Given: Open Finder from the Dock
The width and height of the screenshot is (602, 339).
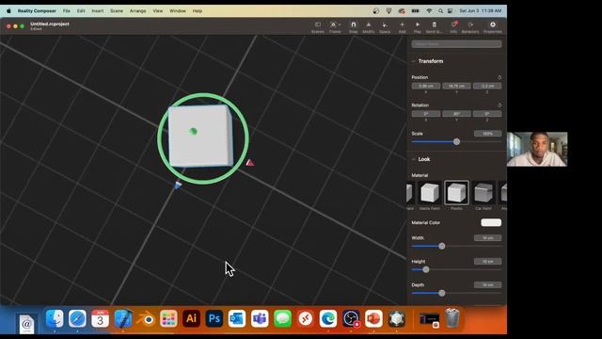Looking at the screenshot, I should click(55, 318).
